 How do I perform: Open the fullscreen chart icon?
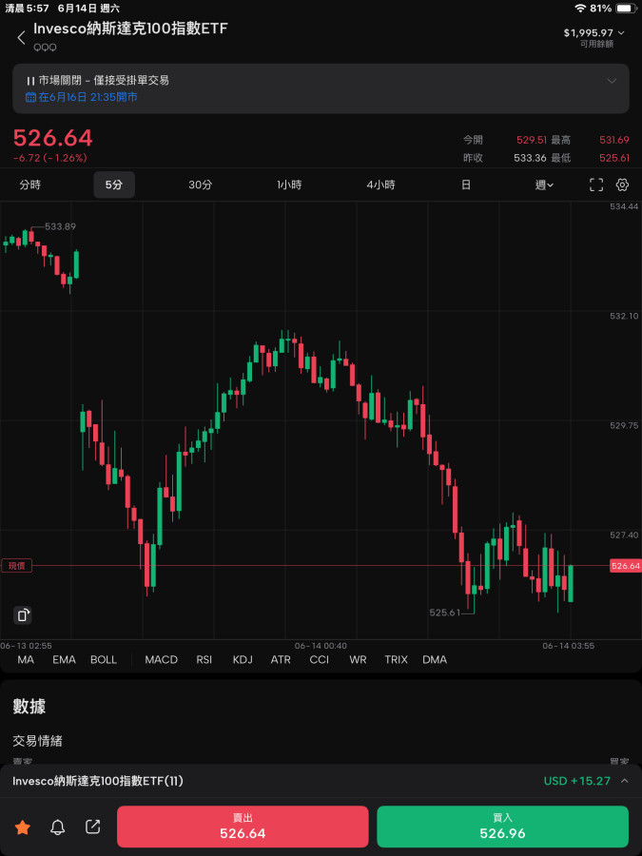coord(596,185)
